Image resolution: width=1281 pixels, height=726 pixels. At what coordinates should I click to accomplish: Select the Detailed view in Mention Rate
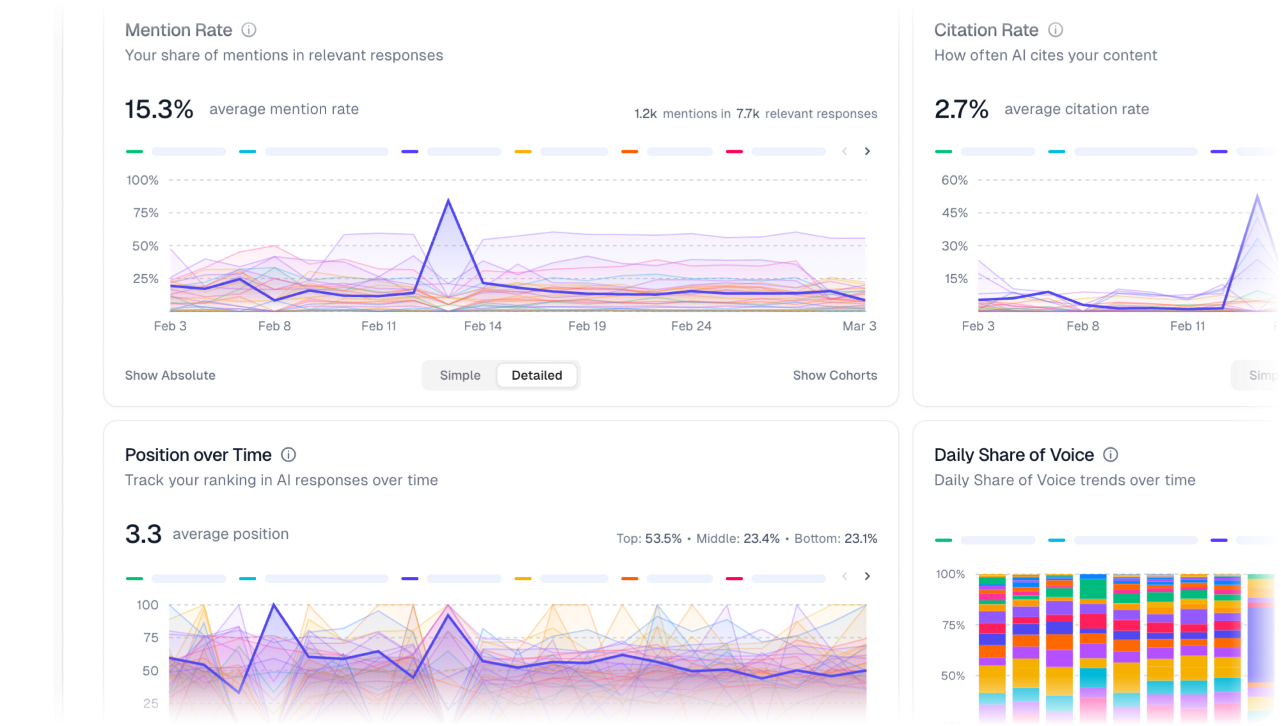[x=537, y=375]
